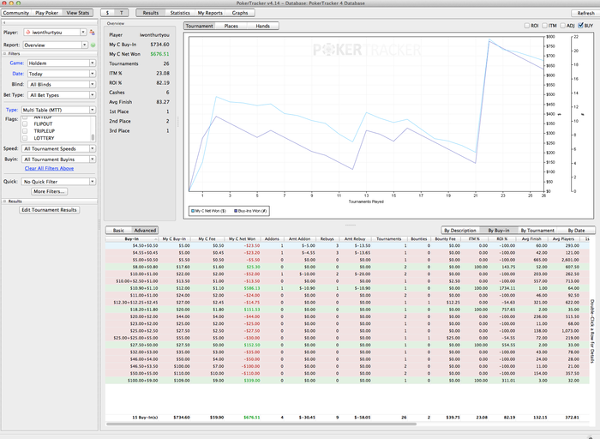Switch to the Play Poker tab
Viewport: 600px width, 439px height.
click(46, 13)
